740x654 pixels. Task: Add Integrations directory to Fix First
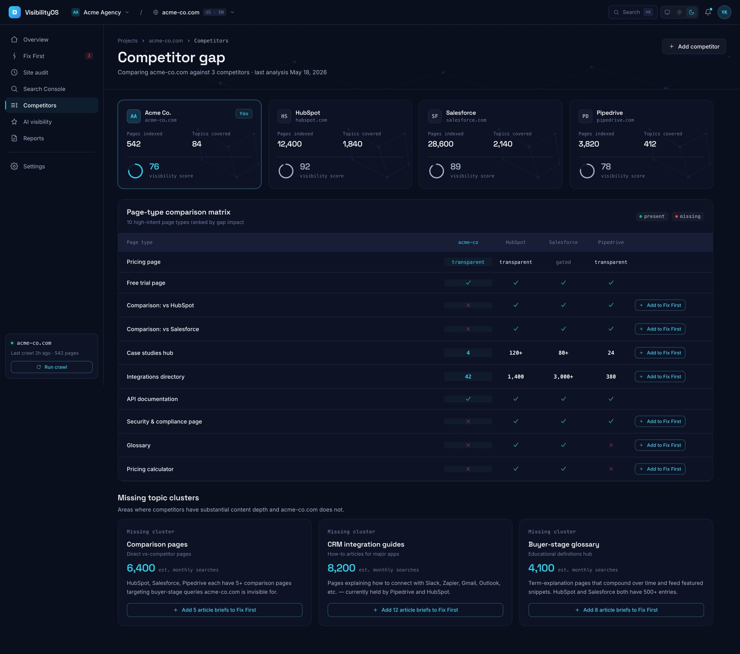(660, 377)
